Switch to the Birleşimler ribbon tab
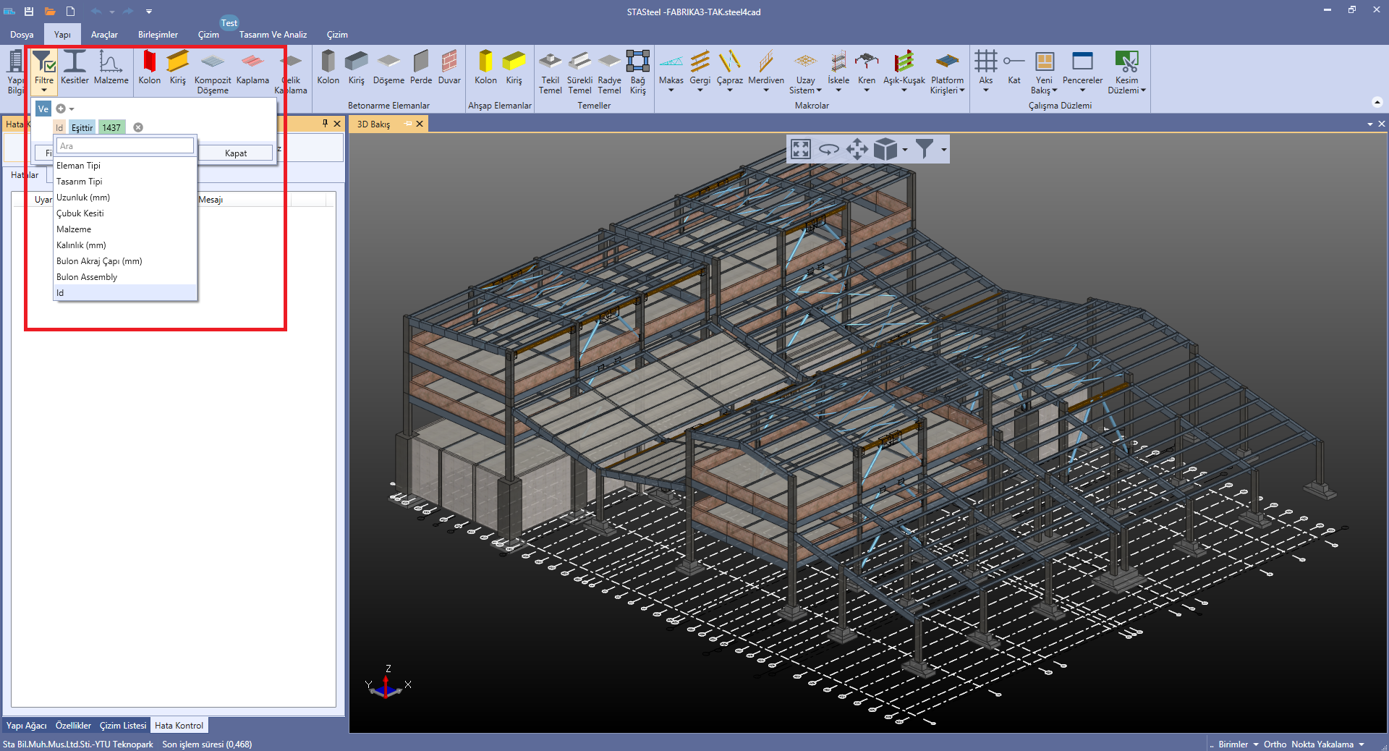1389x751 pixels. pos(158,35)
